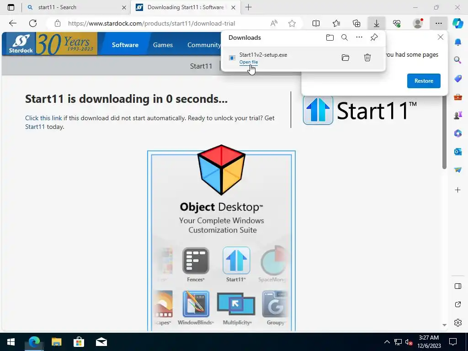Click the address bar URL
This screenshot has height=351, width=468.
point(152,23)
